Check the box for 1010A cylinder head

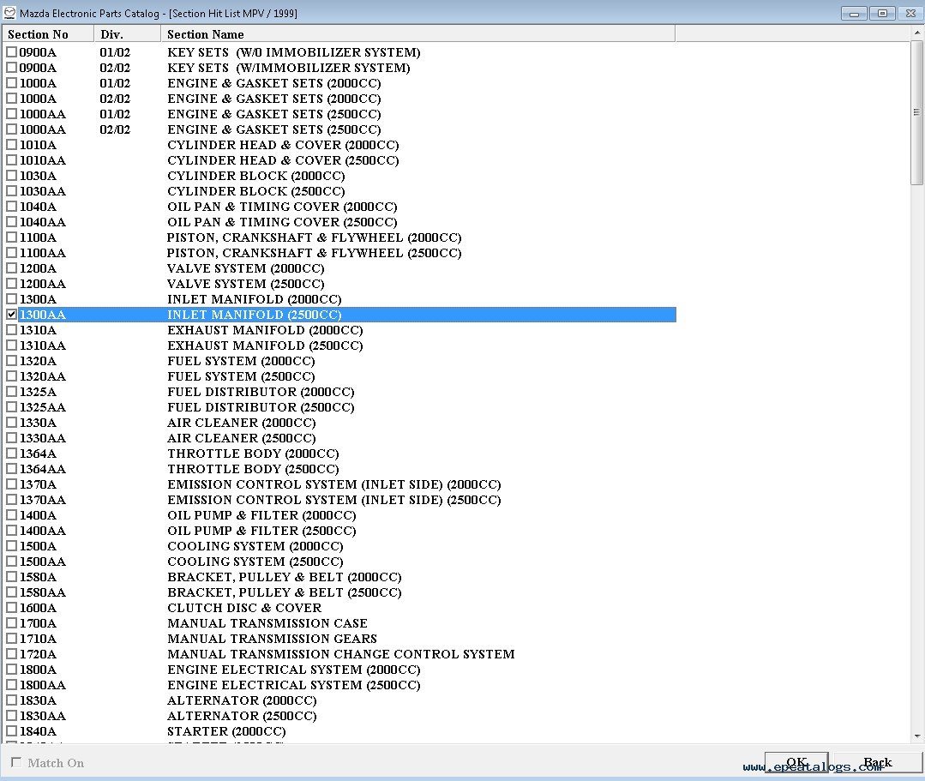(x=11, y=145)
